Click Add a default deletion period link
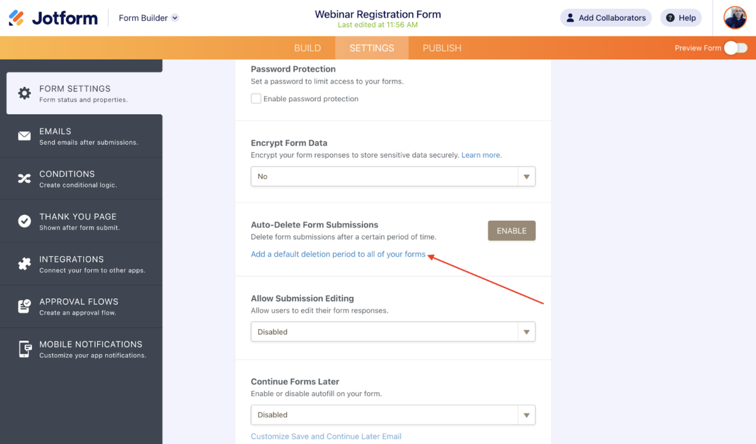The width and height of the screenshot is (756, 444). click(338, 254)
